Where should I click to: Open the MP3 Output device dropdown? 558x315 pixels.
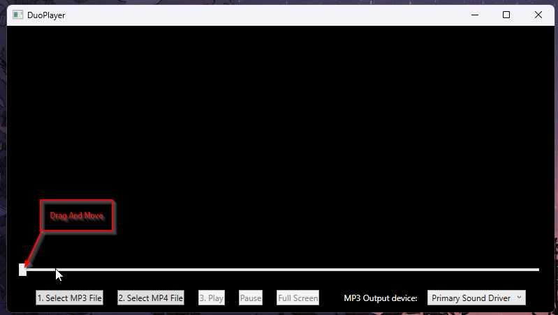point(476,298)
